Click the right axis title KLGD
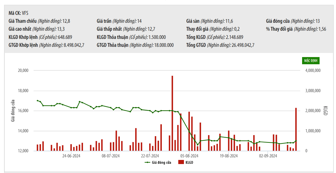This screenshot has height=173, width=336. click(x=325, y=111)
